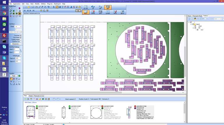
Task: Switch to the Remnants to Use tab
Action: click(39, 96)
